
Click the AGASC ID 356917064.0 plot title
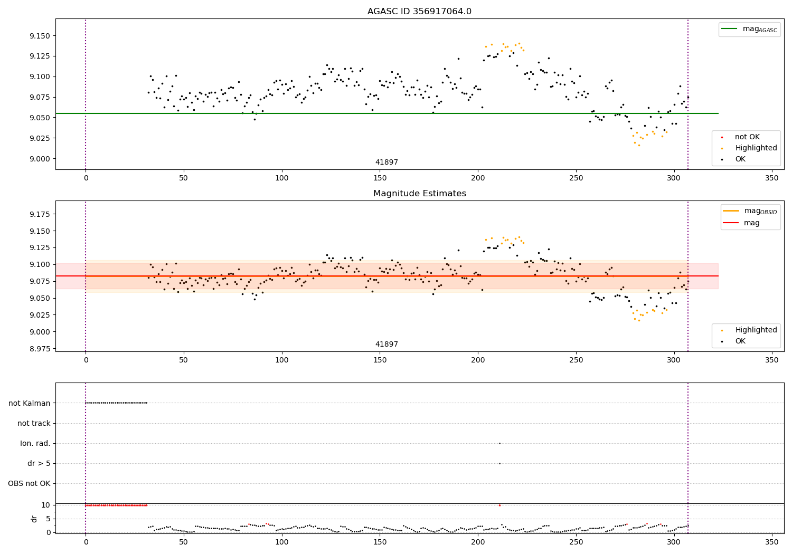click(419, 12)
